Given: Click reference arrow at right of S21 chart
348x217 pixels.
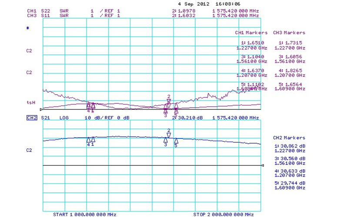Looking at the screenshot, I should coord(262,165).
